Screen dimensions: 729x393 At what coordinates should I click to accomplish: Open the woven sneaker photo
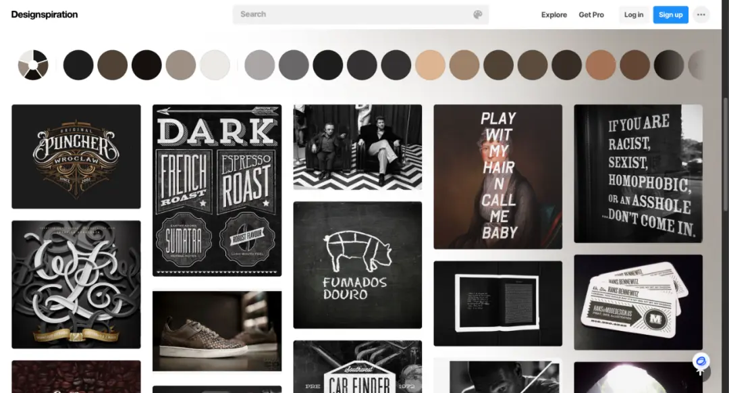(x=217, y=331)
